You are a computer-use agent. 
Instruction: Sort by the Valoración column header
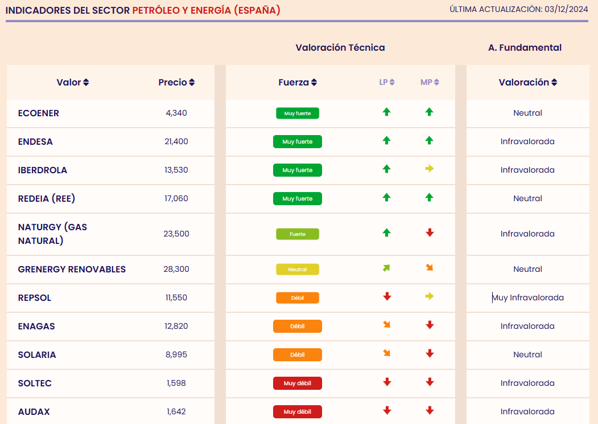tap(527, 82)
